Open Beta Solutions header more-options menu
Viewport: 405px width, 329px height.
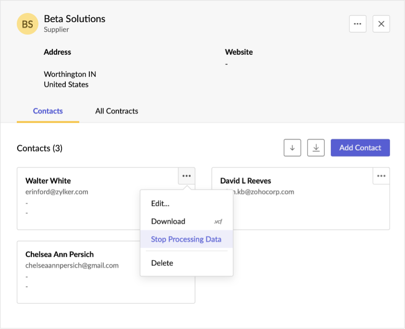[x=357, y=24]
